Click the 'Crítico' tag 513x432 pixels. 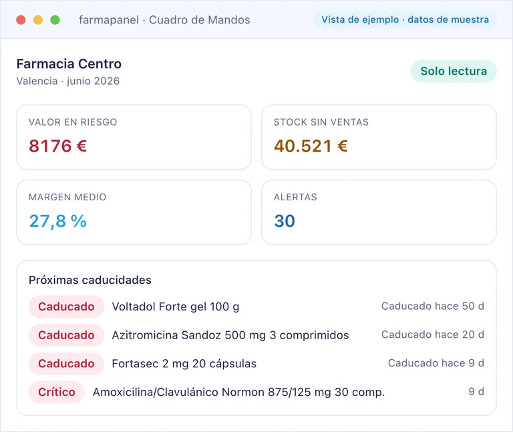57,392
